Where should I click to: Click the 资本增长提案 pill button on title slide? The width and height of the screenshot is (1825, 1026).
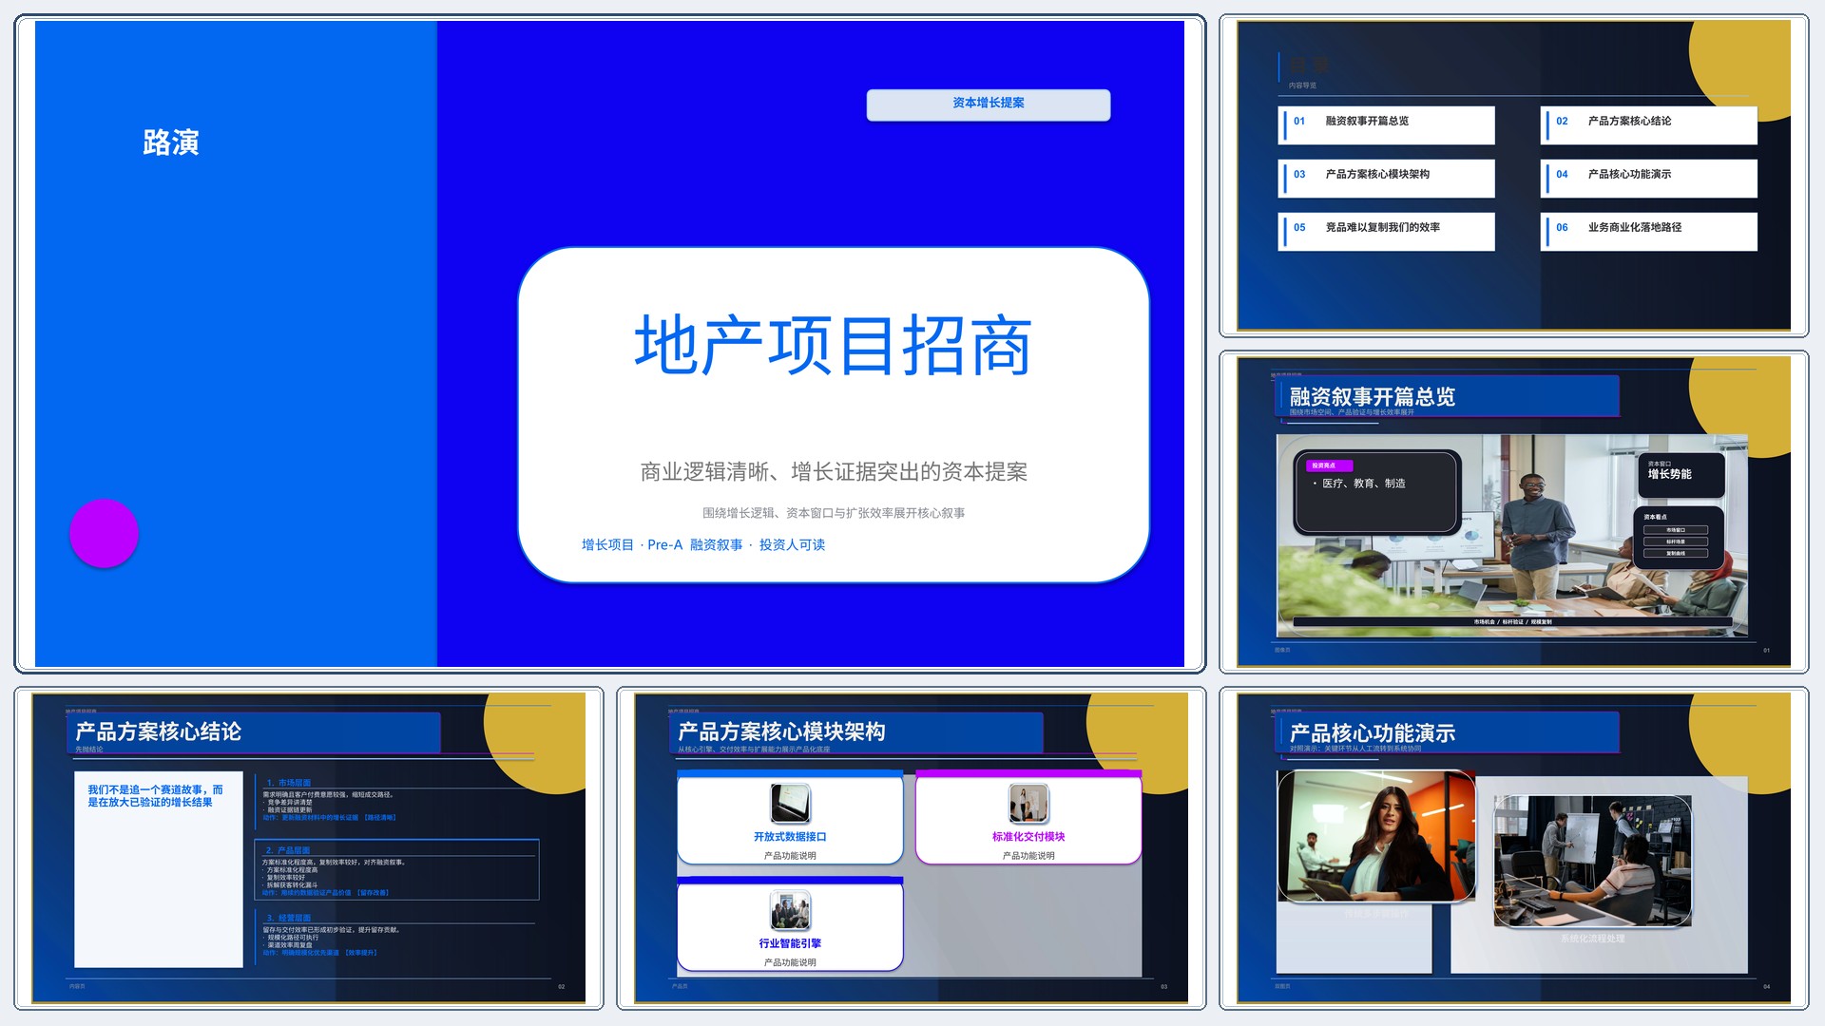click(x=989, y=104)
